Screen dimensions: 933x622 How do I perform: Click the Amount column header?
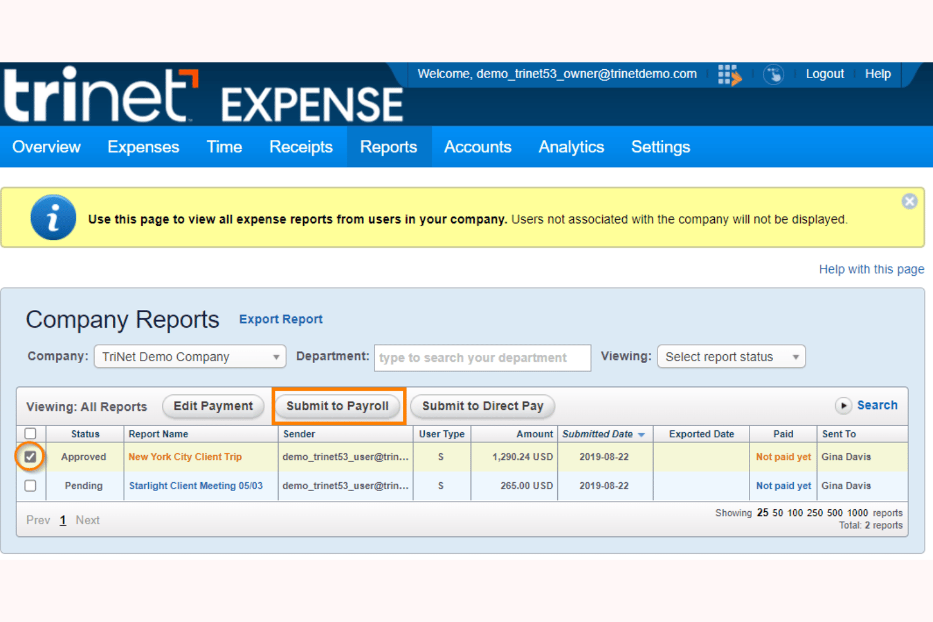(534, 434)
